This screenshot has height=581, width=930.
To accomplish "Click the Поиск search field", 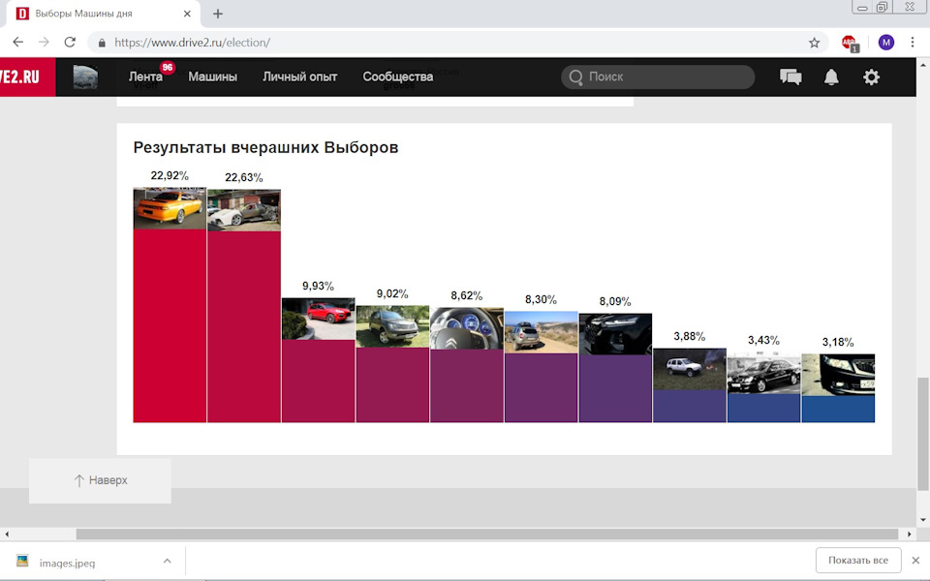I will pos(658,76).
